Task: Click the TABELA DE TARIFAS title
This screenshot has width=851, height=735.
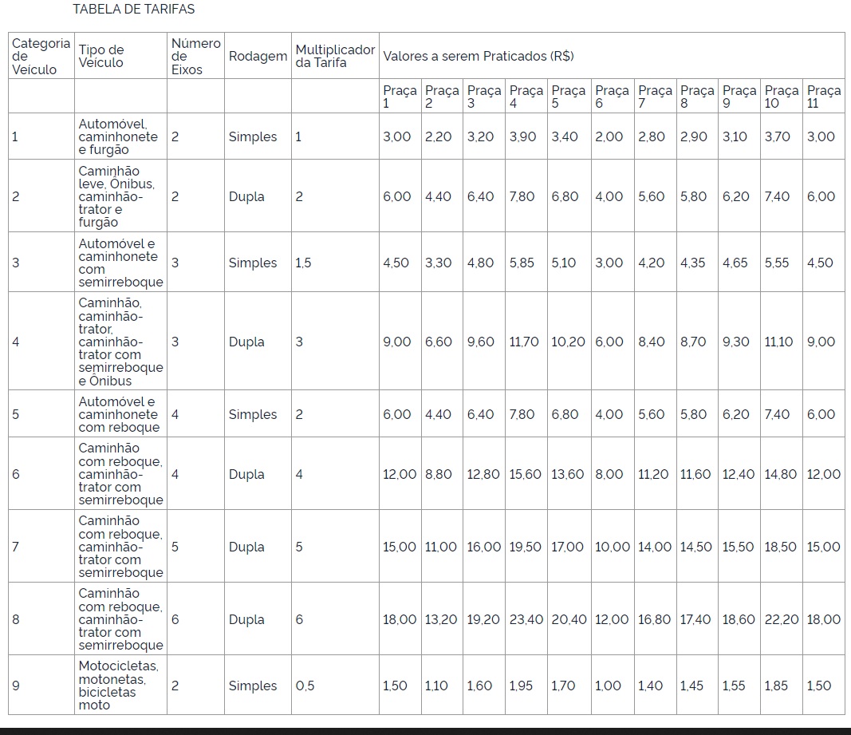Action: pos(133,10)
